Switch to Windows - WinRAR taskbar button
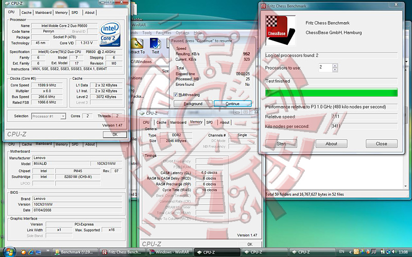This screenshot has height=257, width=412. click(170, 252)
